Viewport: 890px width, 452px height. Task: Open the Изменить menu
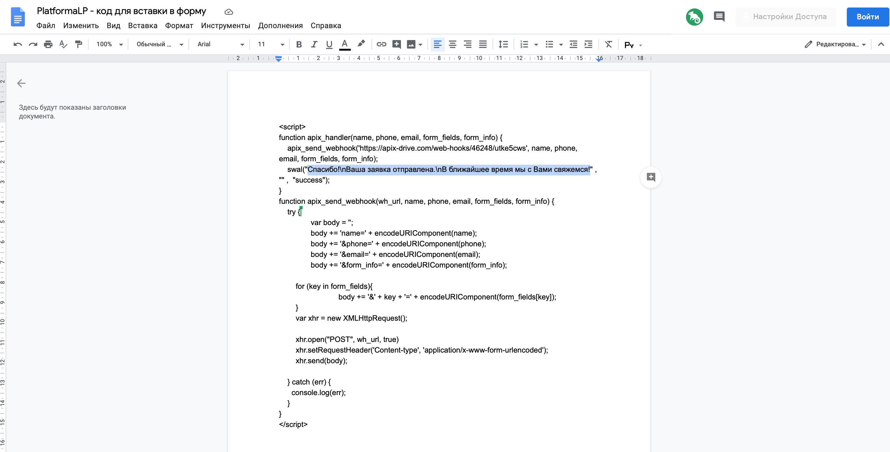(x=81, y=26)
